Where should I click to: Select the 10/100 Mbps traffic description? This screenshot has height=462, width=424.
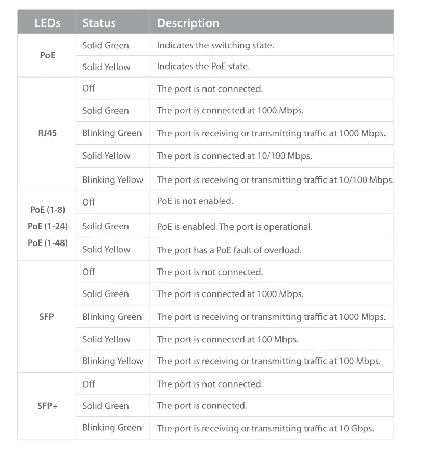[x=275, y=180]
